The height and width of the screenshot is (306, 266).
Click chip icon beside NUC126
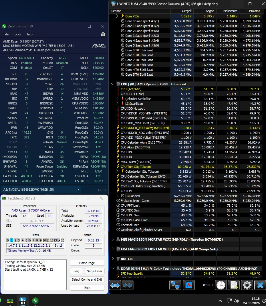tap(118, 259)
